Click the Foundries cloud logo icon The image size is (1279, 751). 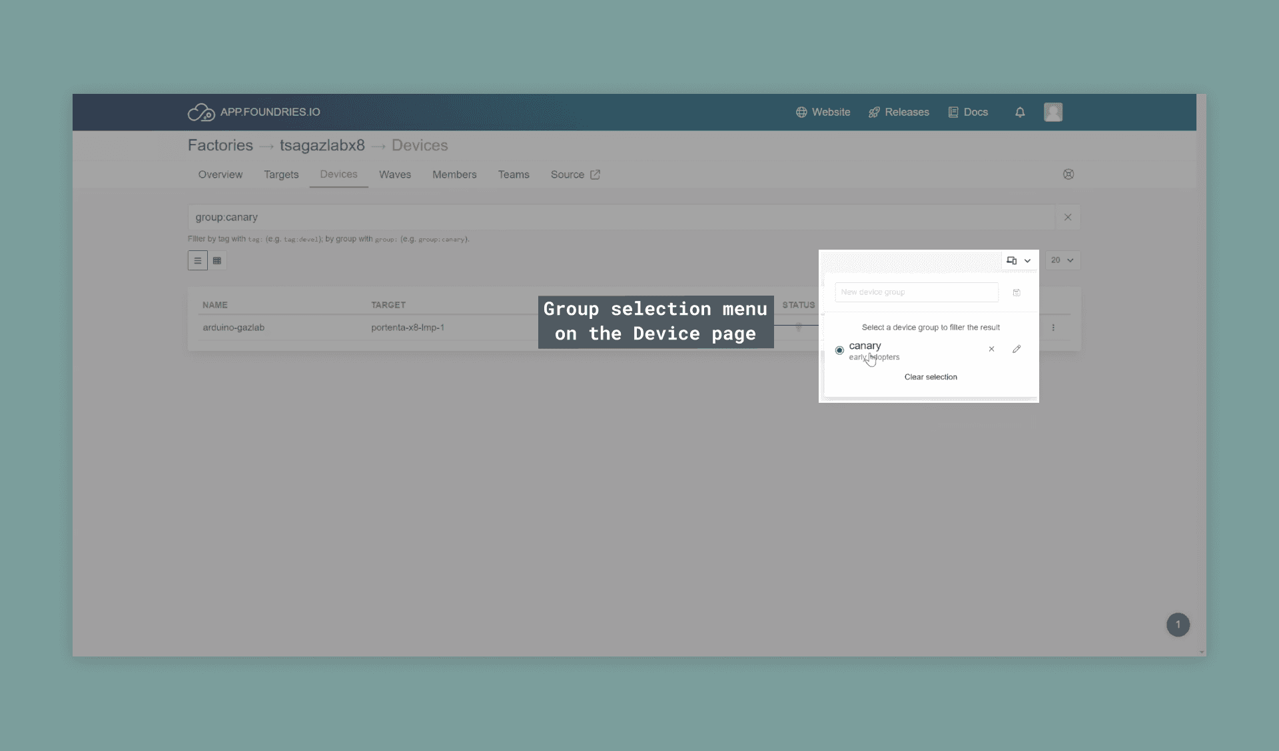[x=201, y=113]
